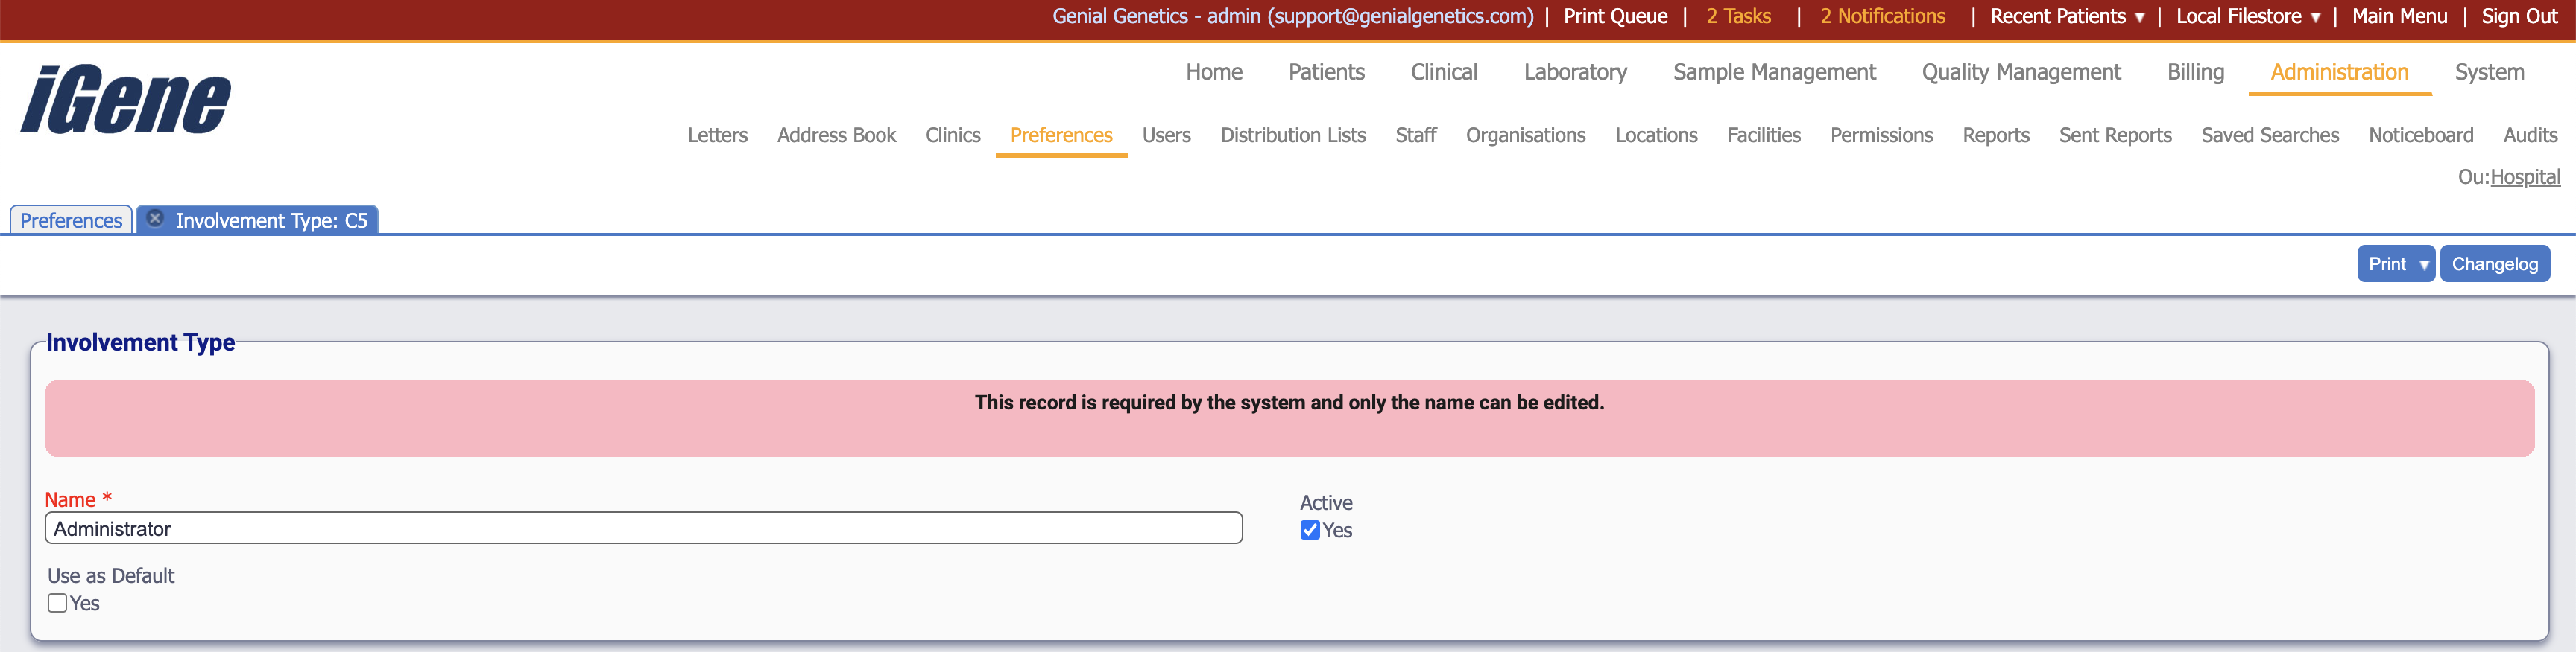
Task: View the 2 Tasks link
Action: pos(1738,16)
